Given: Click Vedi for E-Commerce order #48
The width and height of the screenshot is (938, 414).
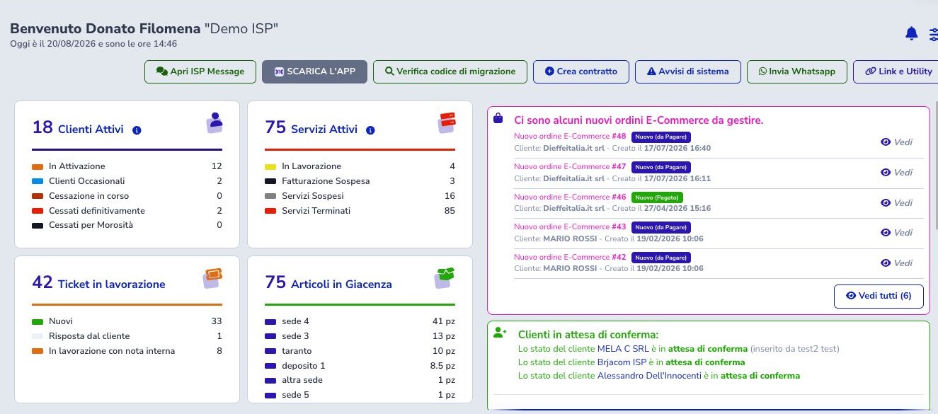Looking at the screenshot, I should (x=896, y=142).
